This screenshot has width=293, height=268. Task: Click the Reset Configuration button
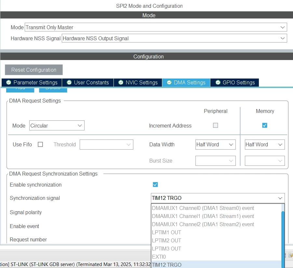[x=34, y=70]
